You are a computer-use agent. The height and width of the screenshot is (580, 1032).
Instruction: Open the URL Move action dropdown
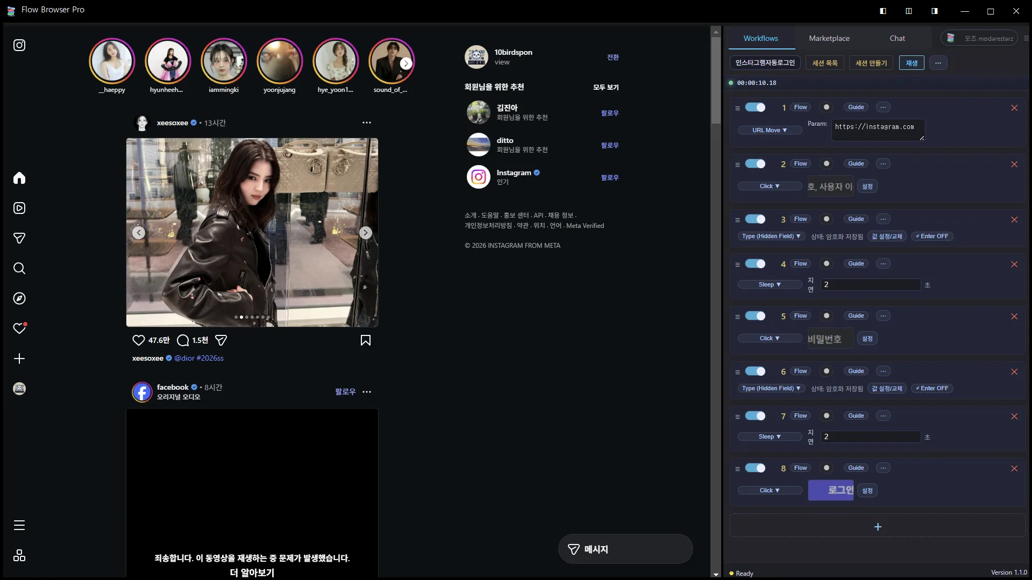769,130
